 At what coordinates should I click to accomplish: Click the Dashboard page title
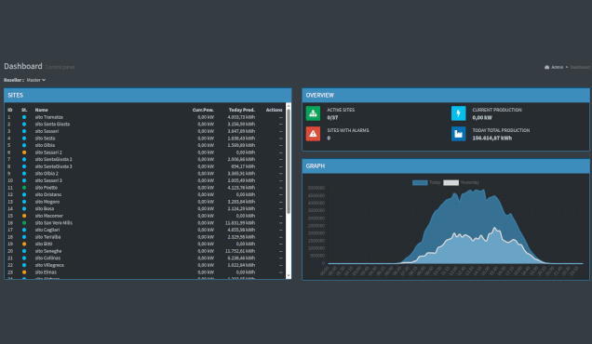(23, 66)
